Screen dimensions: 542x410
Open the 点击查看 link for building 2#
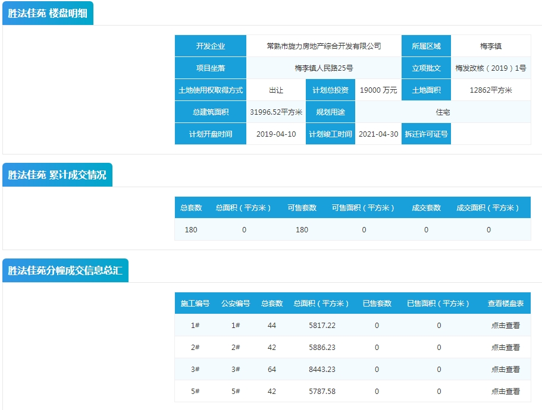point(505,347)
